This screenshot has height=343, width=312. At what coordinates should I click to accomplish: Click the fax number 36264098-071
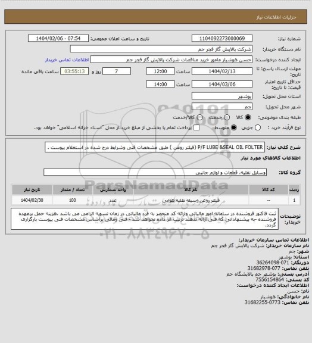[272, 263]
